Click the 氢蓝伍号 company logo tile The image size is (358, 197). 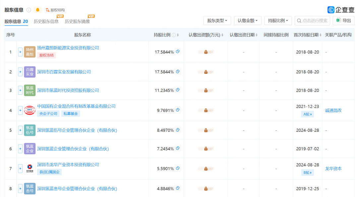[30, 130]
